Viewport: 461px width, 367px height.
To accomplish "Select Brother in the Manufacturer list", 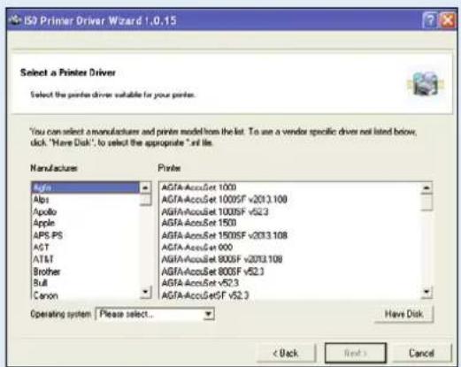I will 85,271.
